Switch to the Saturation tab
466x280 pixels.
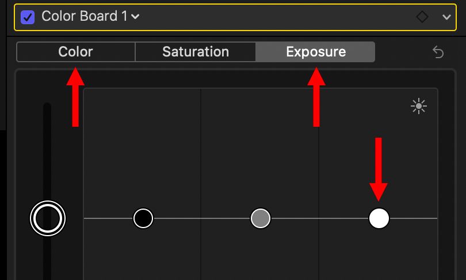click(x=196, y=52)
